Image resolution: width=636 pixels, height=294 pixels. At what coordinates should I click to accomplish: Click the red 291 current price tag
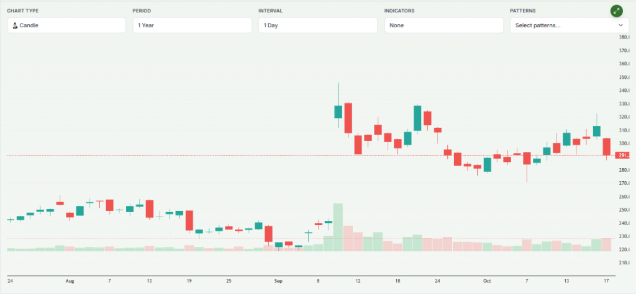(x=622, y=155)
